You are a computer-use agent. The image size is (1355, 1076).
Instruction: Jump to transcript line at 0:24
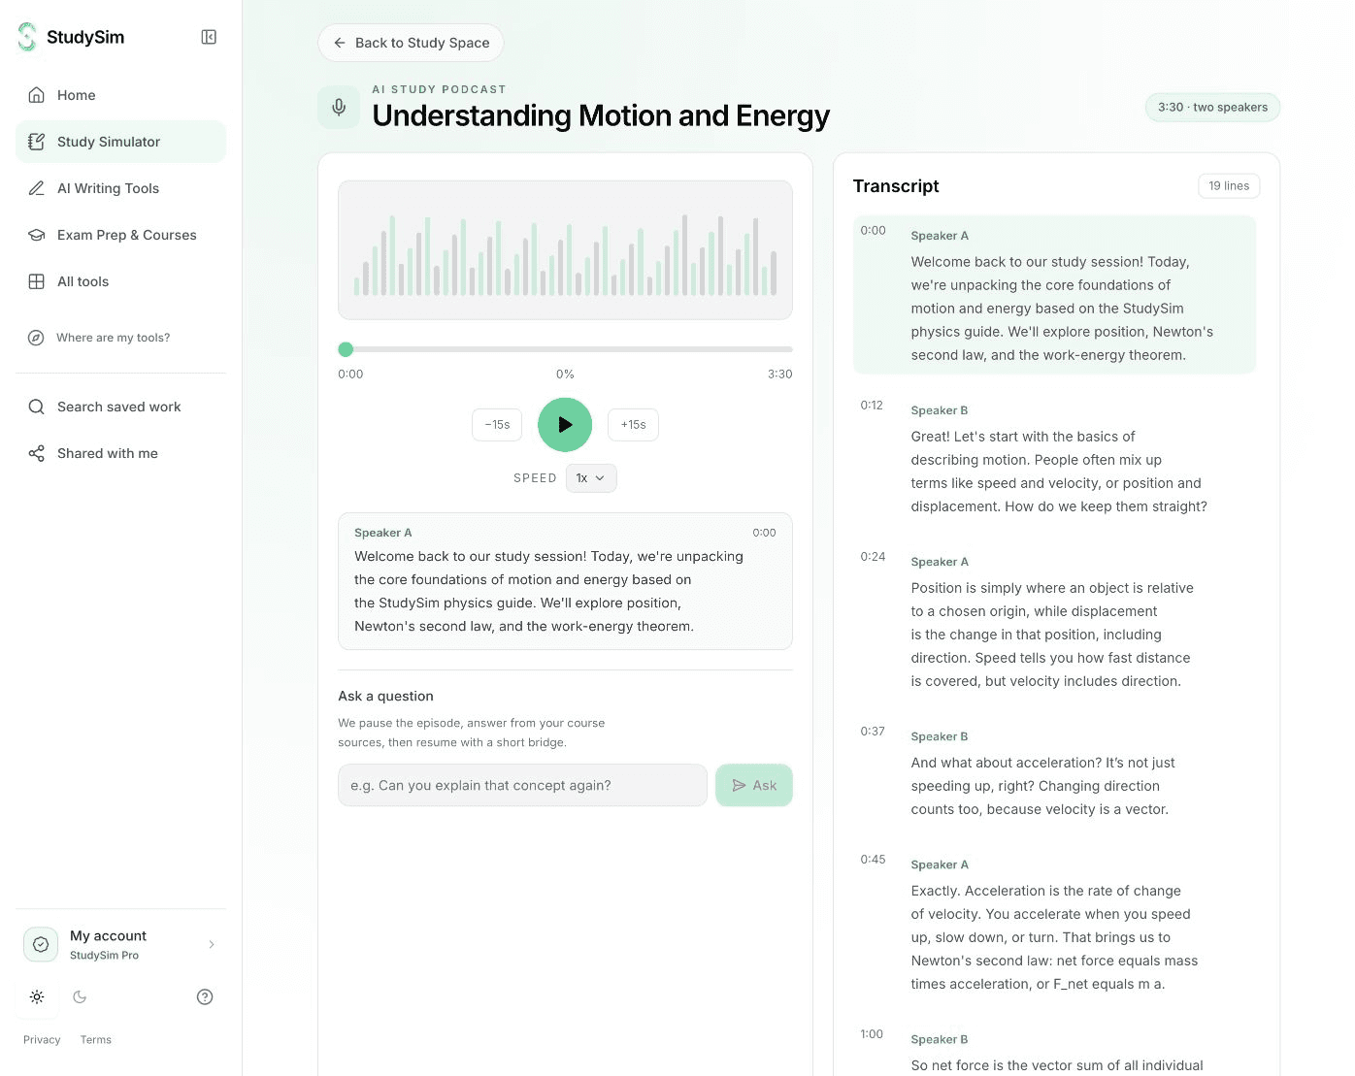(x=1055, y=621)
